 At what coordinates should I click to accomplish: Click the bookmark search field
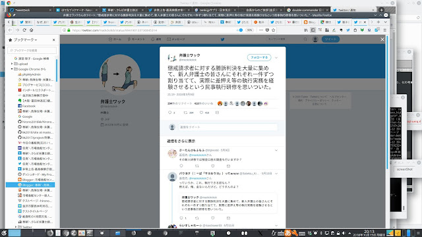(x=32, y=50)
